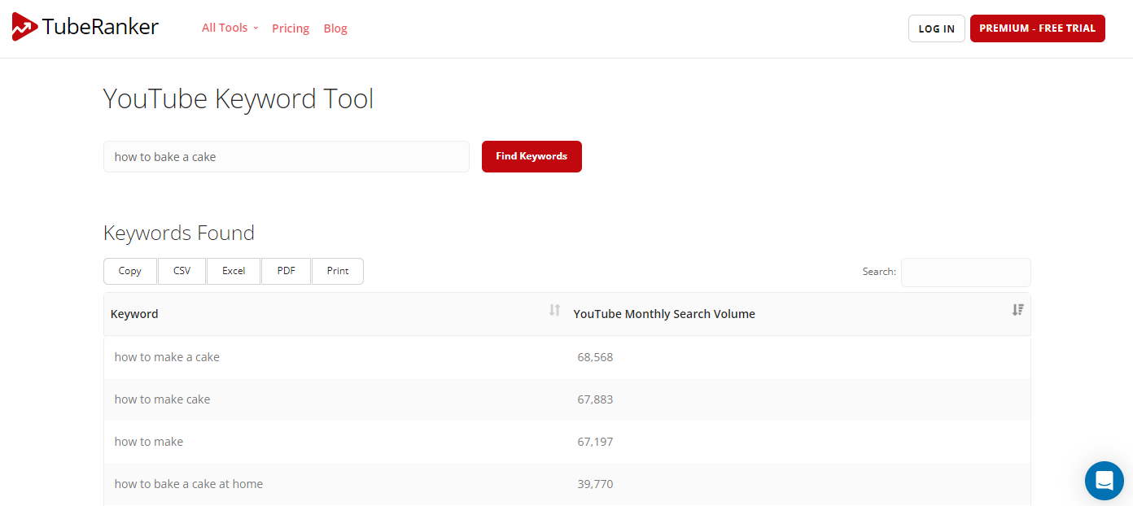Screen dimensions: 1133x506
Task: Expand the All Tools dropdown menu
Action: 230,28
